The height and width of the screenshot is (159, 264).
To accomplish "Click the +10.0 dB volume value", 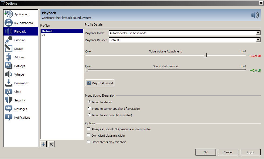I will pyautogui.click(x=255, y=56).
